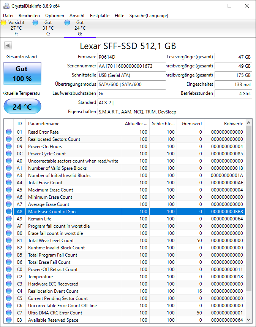Select 'Available Reserved Space' row
Image resolution: width=256 pixels, height=327 pixels.
point(125,320)
